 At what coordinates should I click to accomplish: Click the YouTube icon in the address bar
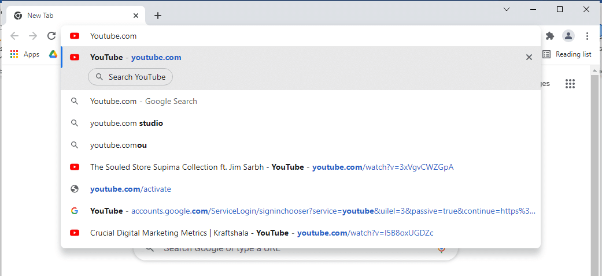click(x=75, y=36)
